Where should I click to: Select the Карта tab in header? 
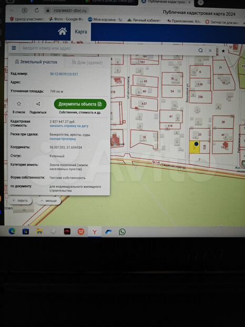81,32
